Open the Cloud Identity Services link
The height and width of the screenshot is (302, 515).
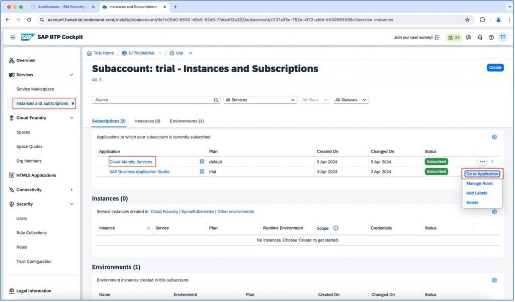[x=131, y=162]
